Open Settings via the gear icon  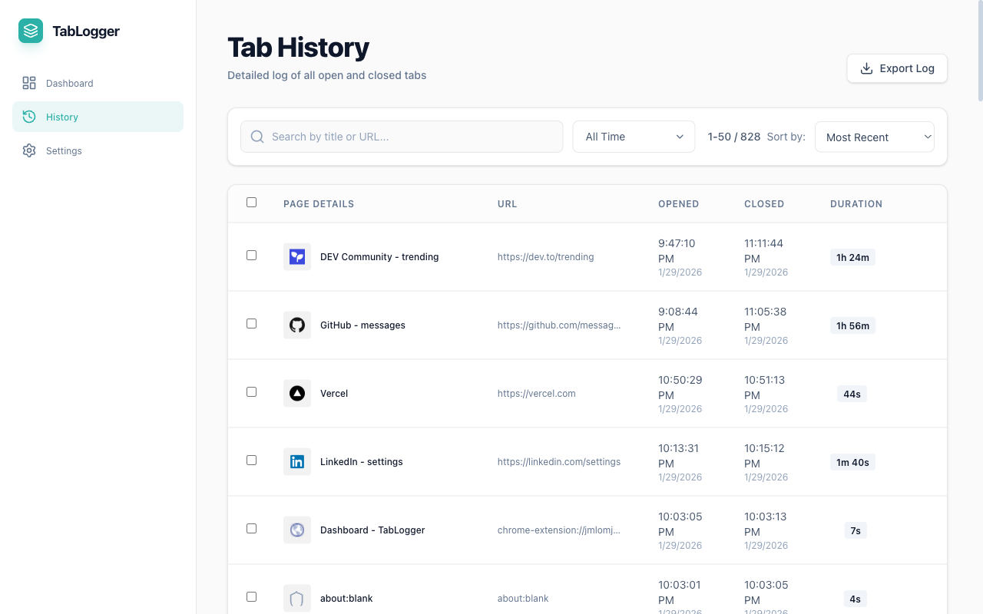click(29, 150)
